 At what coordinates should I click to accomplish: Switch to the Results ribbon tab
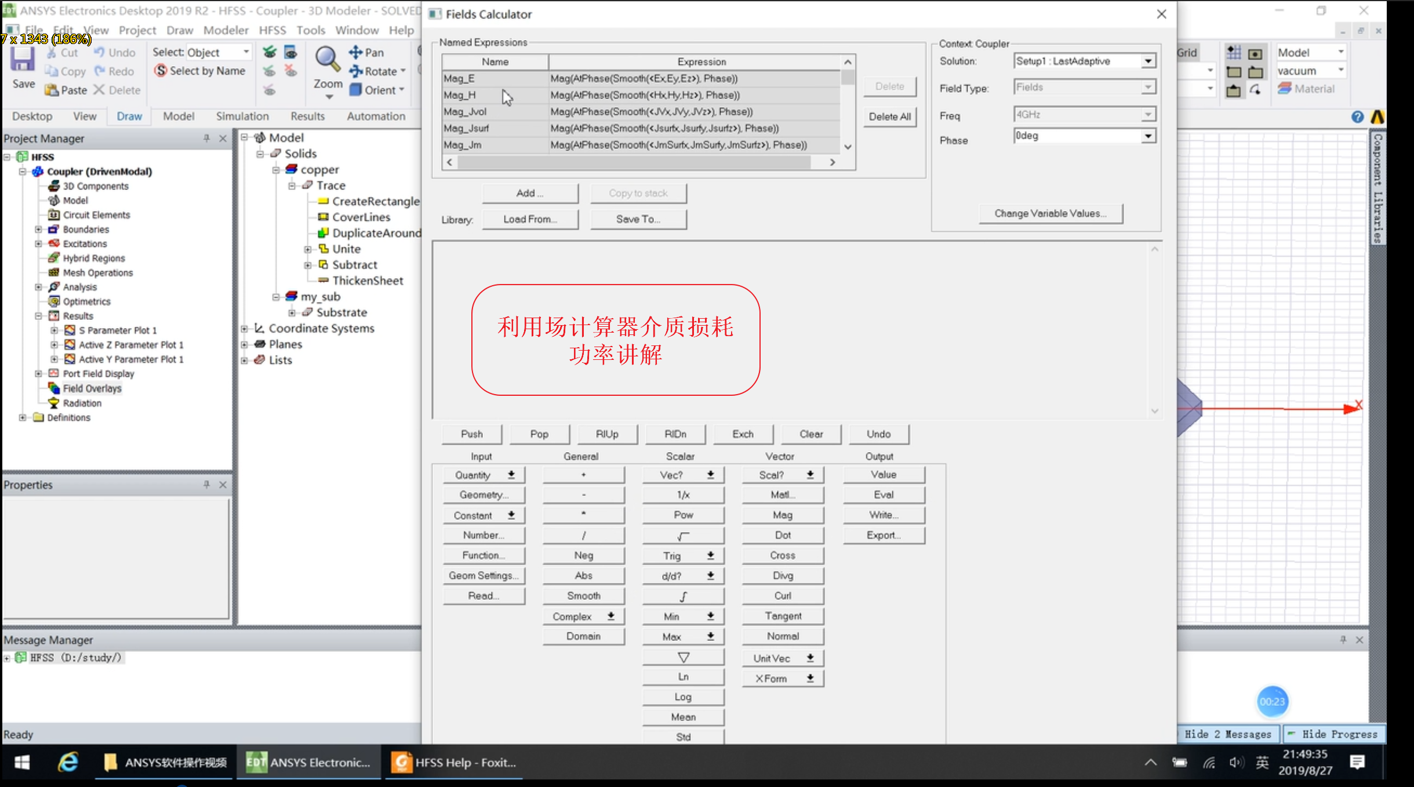click(307, 116)
